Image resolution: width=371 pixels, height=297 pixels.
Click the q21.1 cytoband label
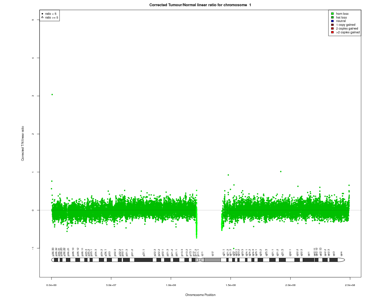(224, 252)
